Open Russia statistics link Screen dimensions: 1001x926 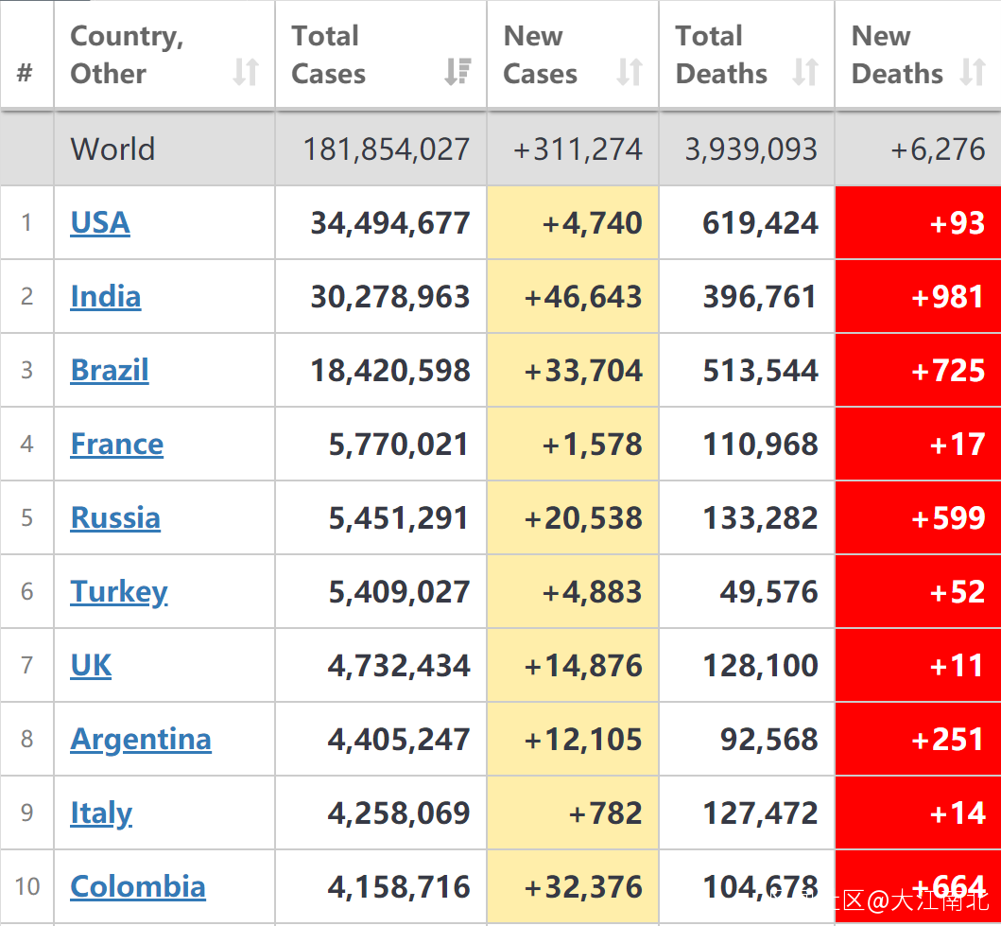click(115, 517)
